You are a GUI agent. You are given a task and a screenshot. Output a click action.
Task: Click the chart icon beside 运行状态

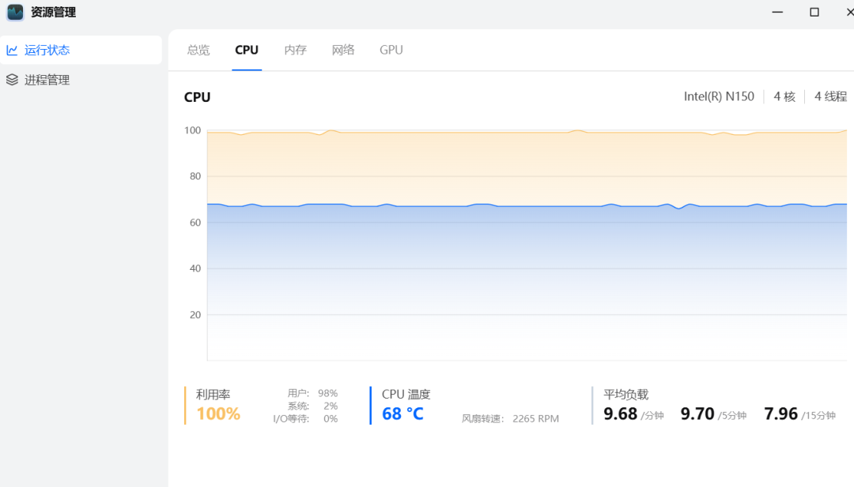tap(12, 50)
